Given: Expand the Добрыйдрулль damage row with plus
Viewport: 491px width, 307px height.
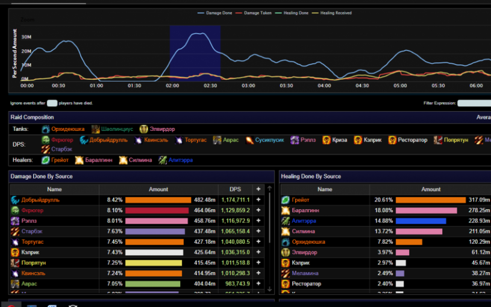Looking at the screenshot, I should click(258, 200).
